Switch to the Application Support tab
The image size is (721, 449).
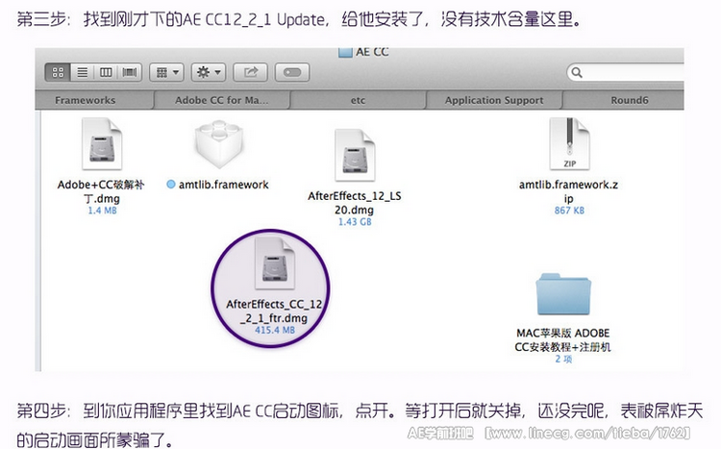pos(494,100)
